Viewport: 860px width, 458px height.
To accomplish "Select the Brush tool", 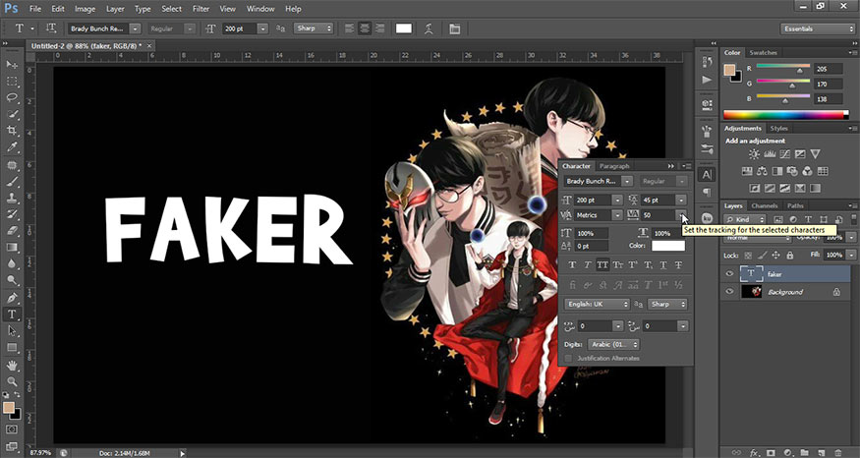I will click(x=12, y=182).
